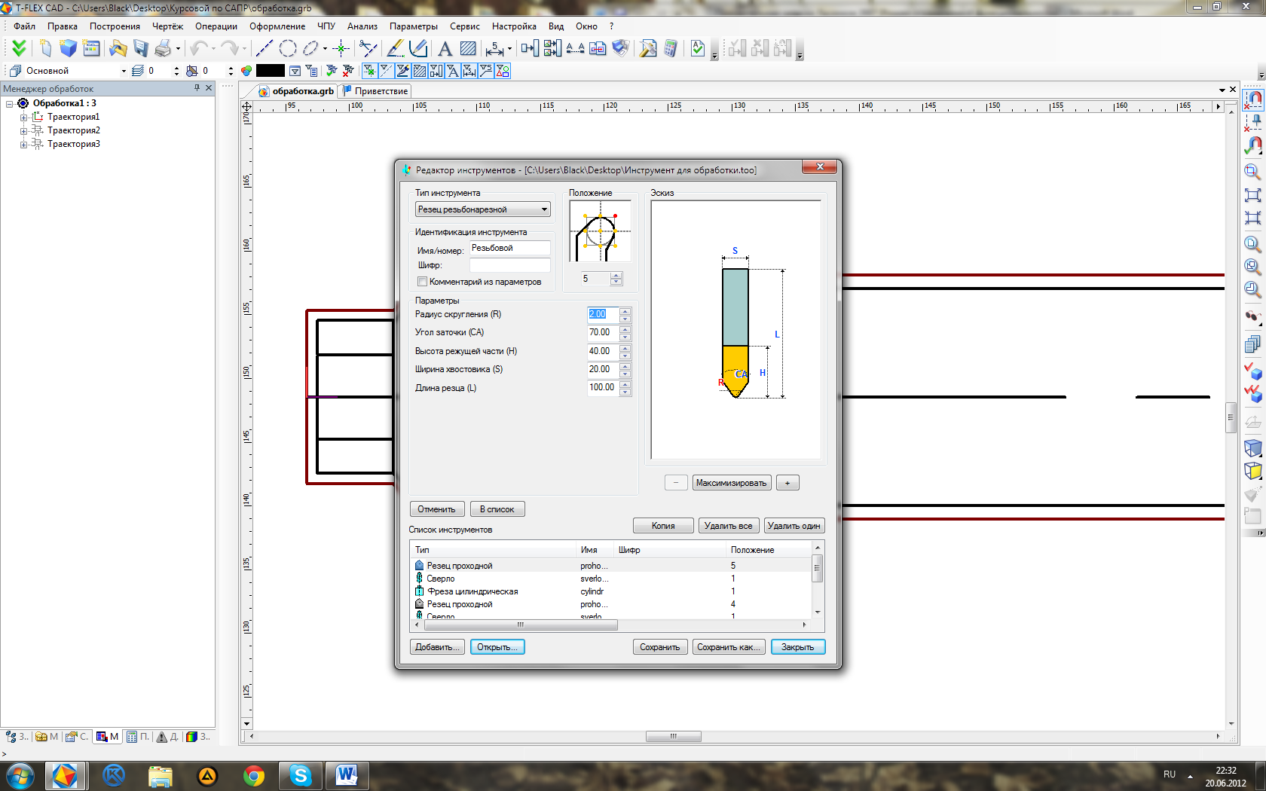The image size is (1266, 791).
Task: Click the green double-check finish icon
Action: 19,48
